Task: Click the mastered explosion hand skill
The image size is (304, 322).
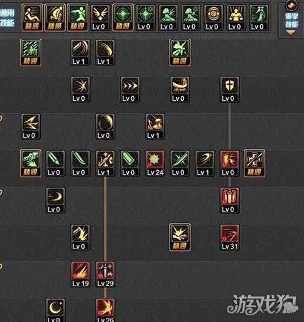Action: tap(180, 238)
